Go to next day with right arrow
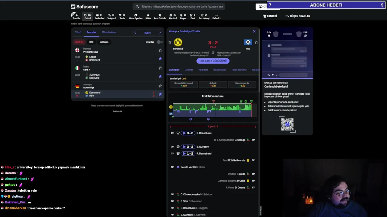Screen dimensions: 387x217 160,33
